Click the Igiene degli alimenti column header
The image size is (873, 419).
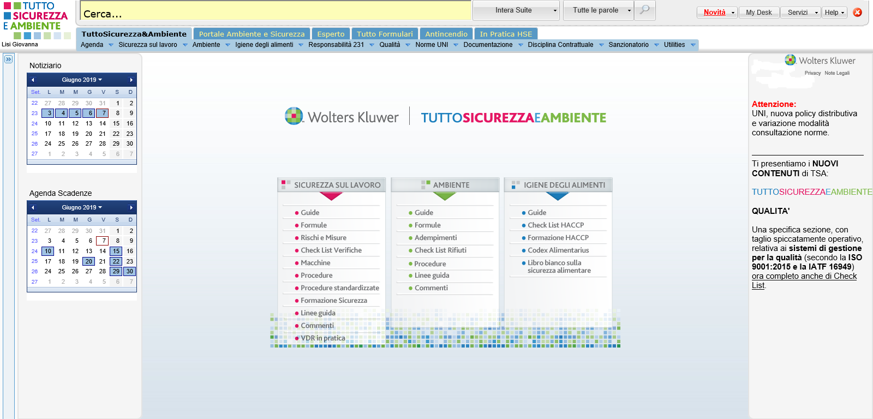click(x=559, y=185)
